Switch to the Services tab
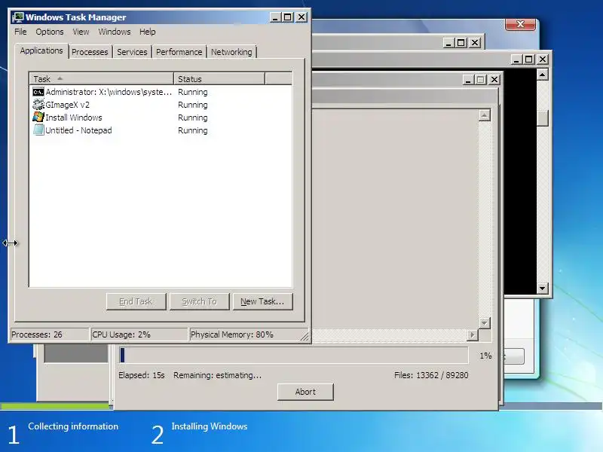The width and height of the screenshot is (603, 452). (x=132, y=52)
